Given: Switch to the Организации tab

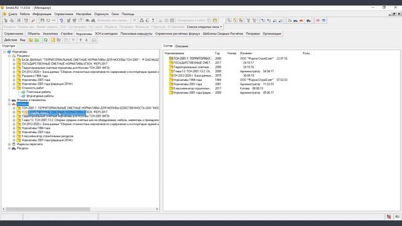Looking at the screenshot, I should click(x=272, y=33).
